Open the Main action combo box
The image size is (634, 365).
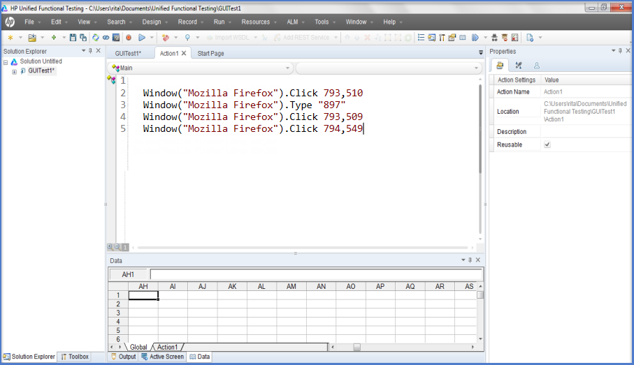tap(201, 68)
